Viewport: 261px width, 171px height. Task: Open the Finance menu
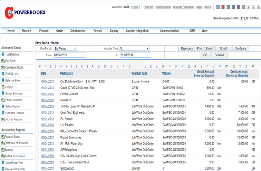coord(44,31)
